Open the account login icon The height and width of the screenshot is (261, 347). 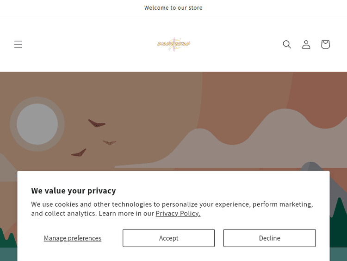[x=306, y=45]
